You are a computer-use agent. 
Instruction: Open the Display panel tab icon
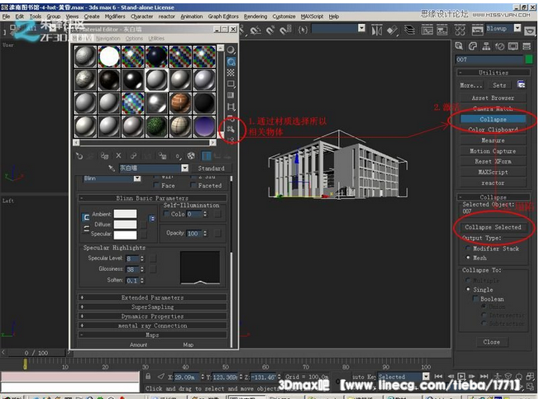coord(513,46)
